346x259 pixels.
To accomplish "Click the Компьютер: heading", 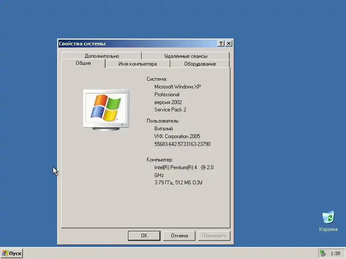I will [160, 160].
